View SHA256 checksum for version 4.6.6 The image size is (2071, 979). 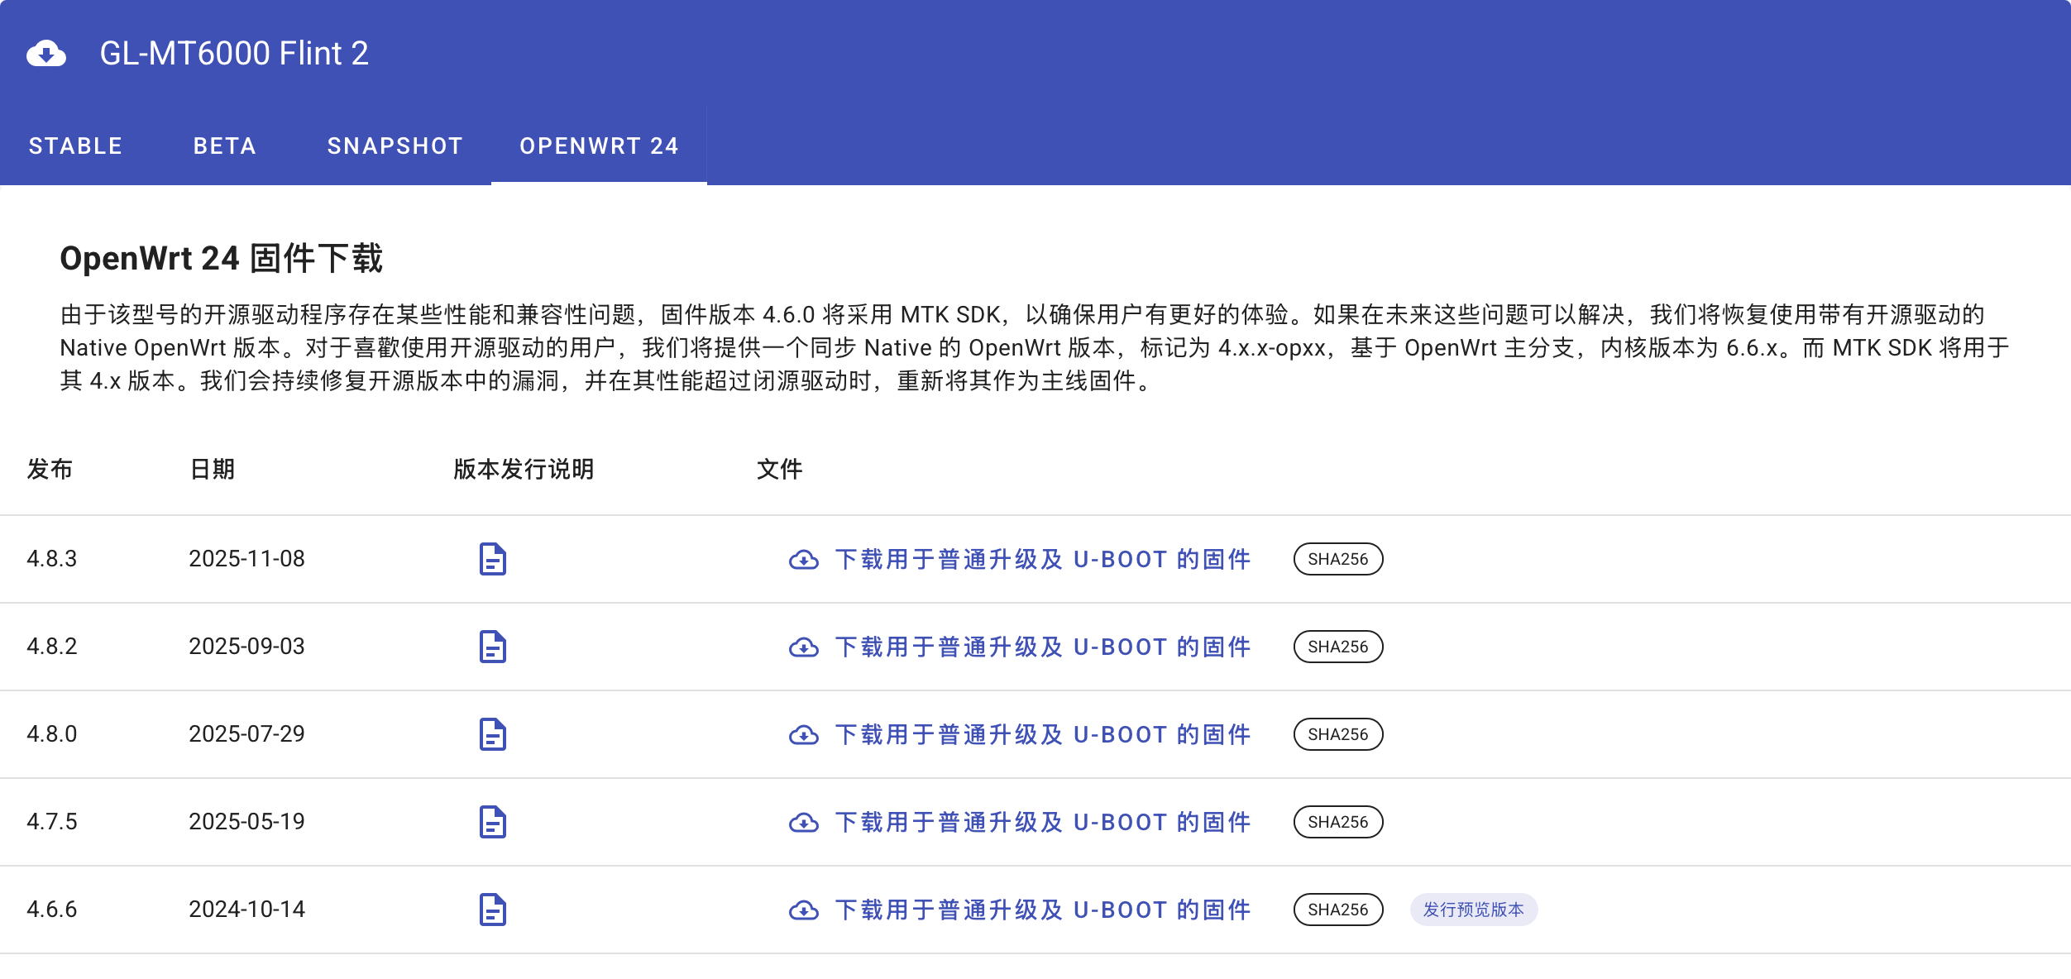(x=1337, y=909)
